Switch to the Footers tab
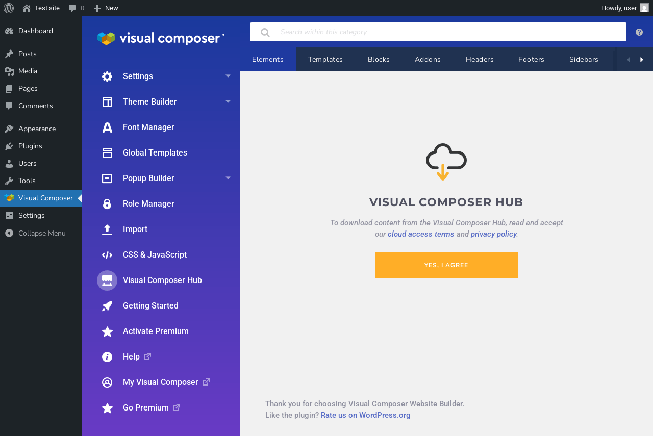This screenshot has height=436, width=653. (x=531, y=60)
